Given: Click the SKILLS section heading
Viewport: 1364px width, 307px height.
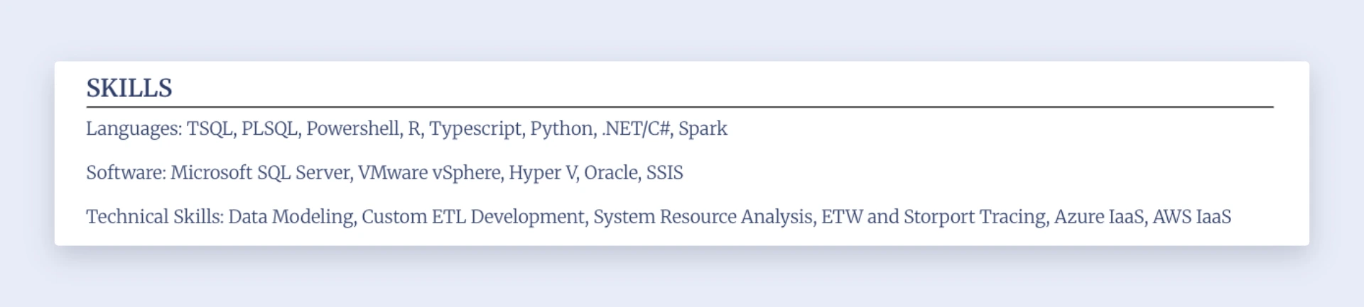Looking at the screenshot, I should 129,88.
